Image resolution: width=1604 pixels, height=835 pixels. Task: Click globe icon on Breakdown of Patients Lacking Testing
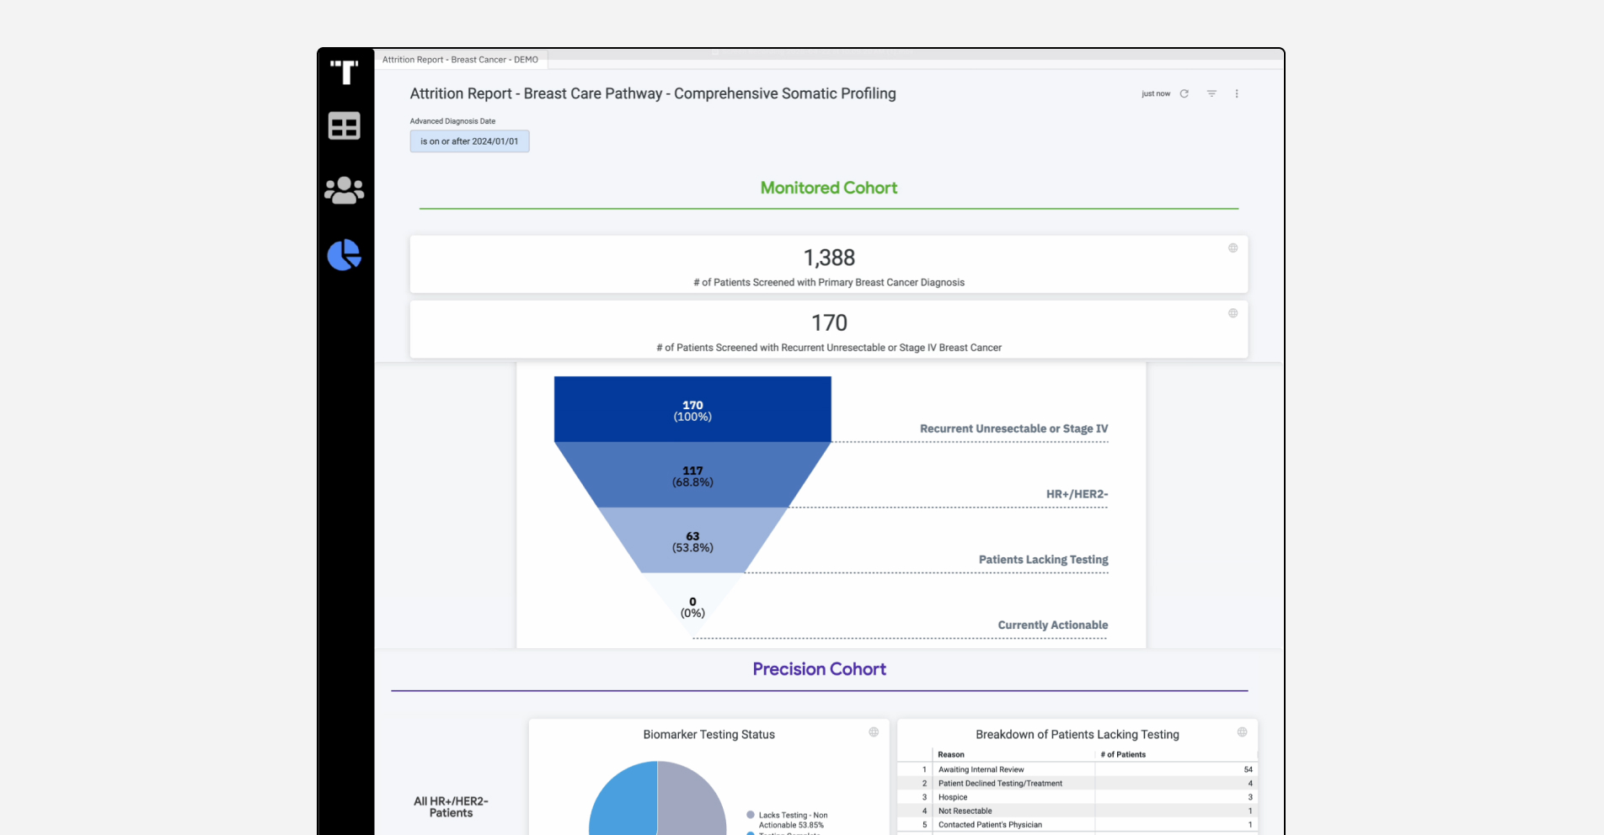1242,732
